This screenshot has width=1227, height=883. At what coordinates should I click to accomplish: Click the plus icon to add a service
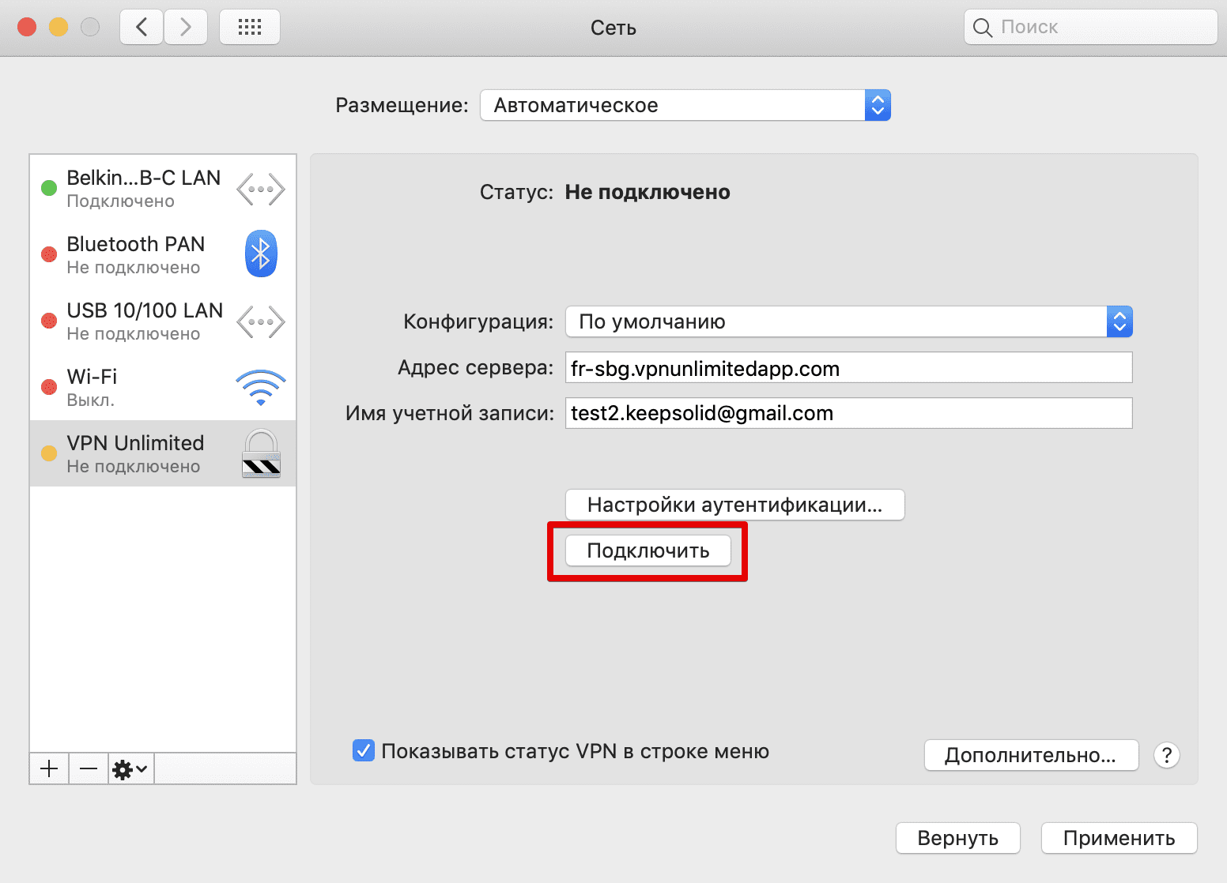tap(49, 768)
